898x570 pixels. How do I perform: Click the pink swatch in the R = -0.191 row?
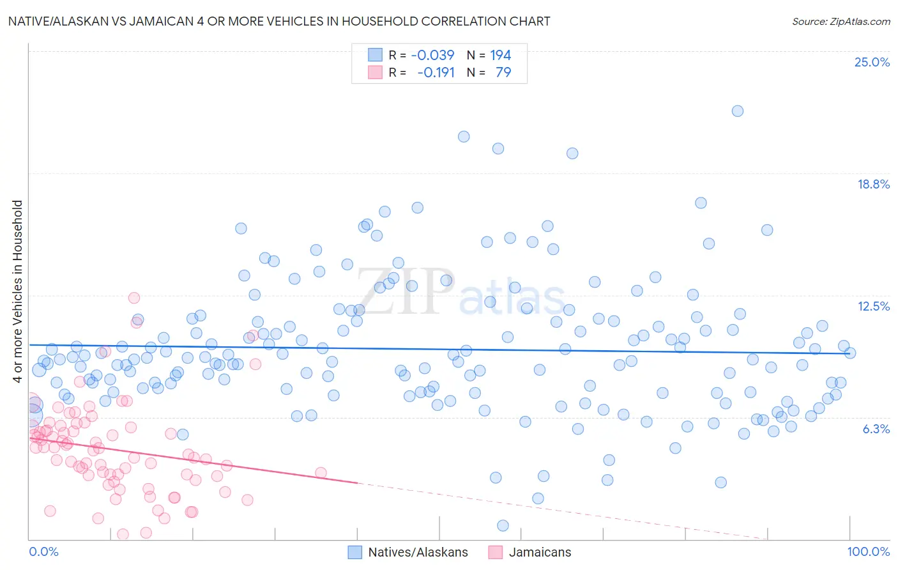click(x=375, y=72)
